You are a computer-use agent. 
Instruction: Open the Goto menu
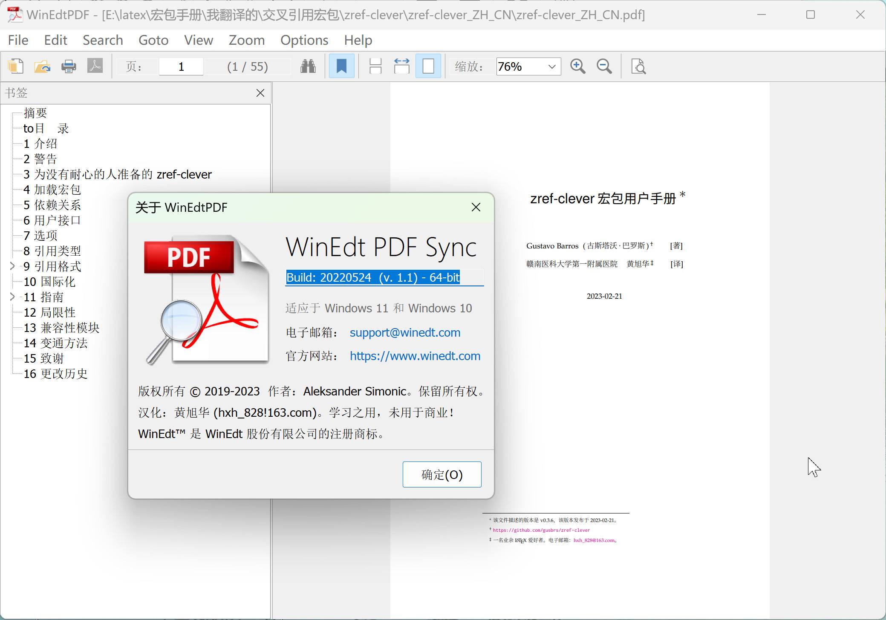[x=153, y=40]
